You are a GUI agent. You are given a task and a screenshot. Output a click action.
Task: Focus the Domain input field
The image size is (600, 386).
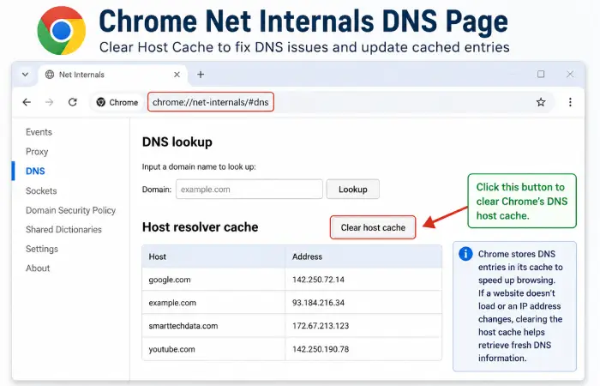coord(249,190)
